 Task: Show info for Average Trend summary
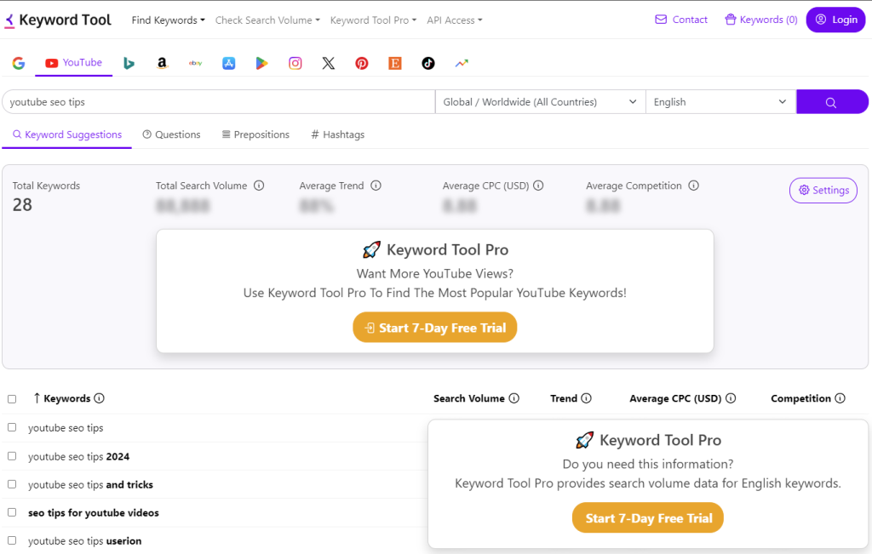tap(376, 186)
